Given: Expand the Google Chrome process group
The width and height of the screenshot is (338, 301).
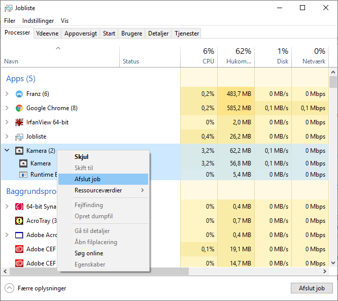Looking at the screenshot, I should pyautogui.click(x=7, y=108).
